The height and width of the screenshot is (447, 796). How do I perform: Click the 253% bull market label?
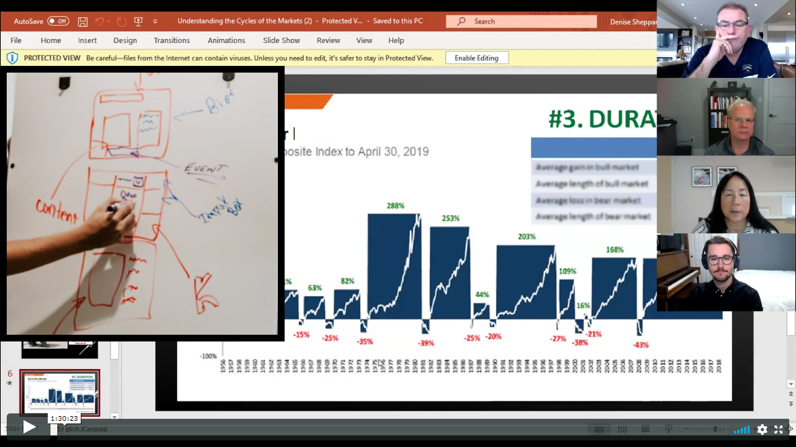pos(451,218)
